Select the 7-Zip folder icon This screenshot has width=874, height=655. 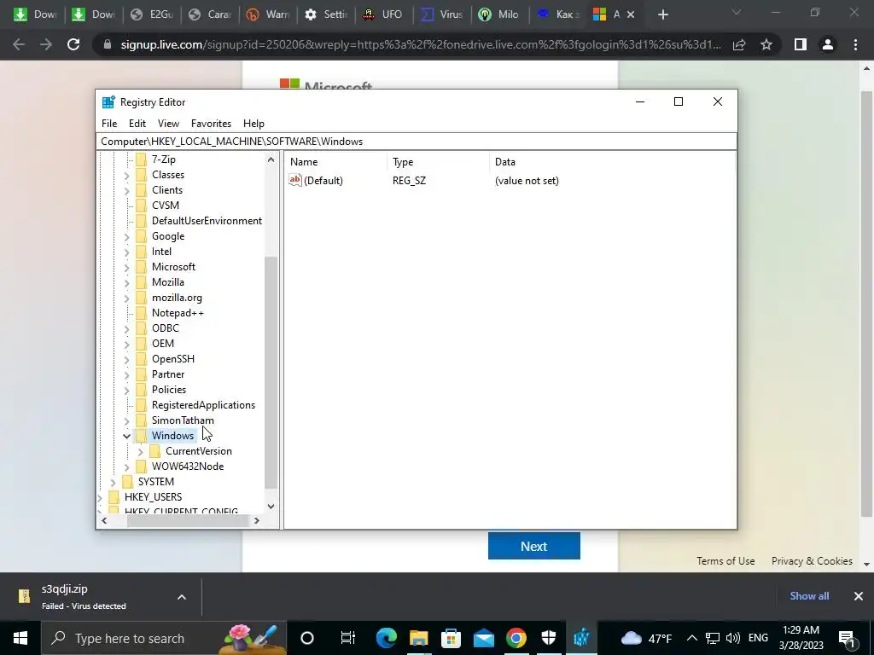(x=142, y=159)
